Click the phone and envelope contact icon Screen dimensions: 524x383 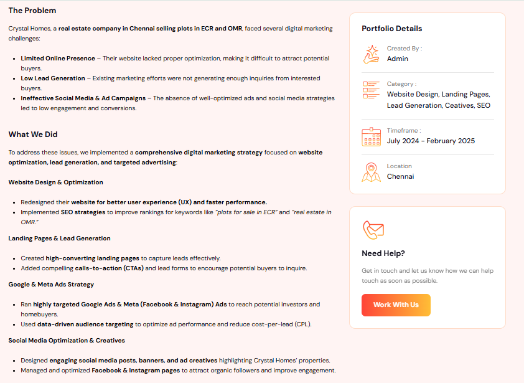pos(373,230)
